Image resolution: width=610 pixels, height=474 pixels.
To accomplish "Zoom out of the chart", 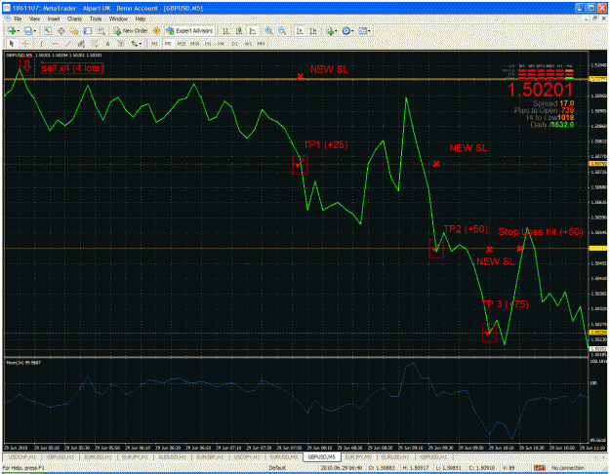I will (282, 30).
